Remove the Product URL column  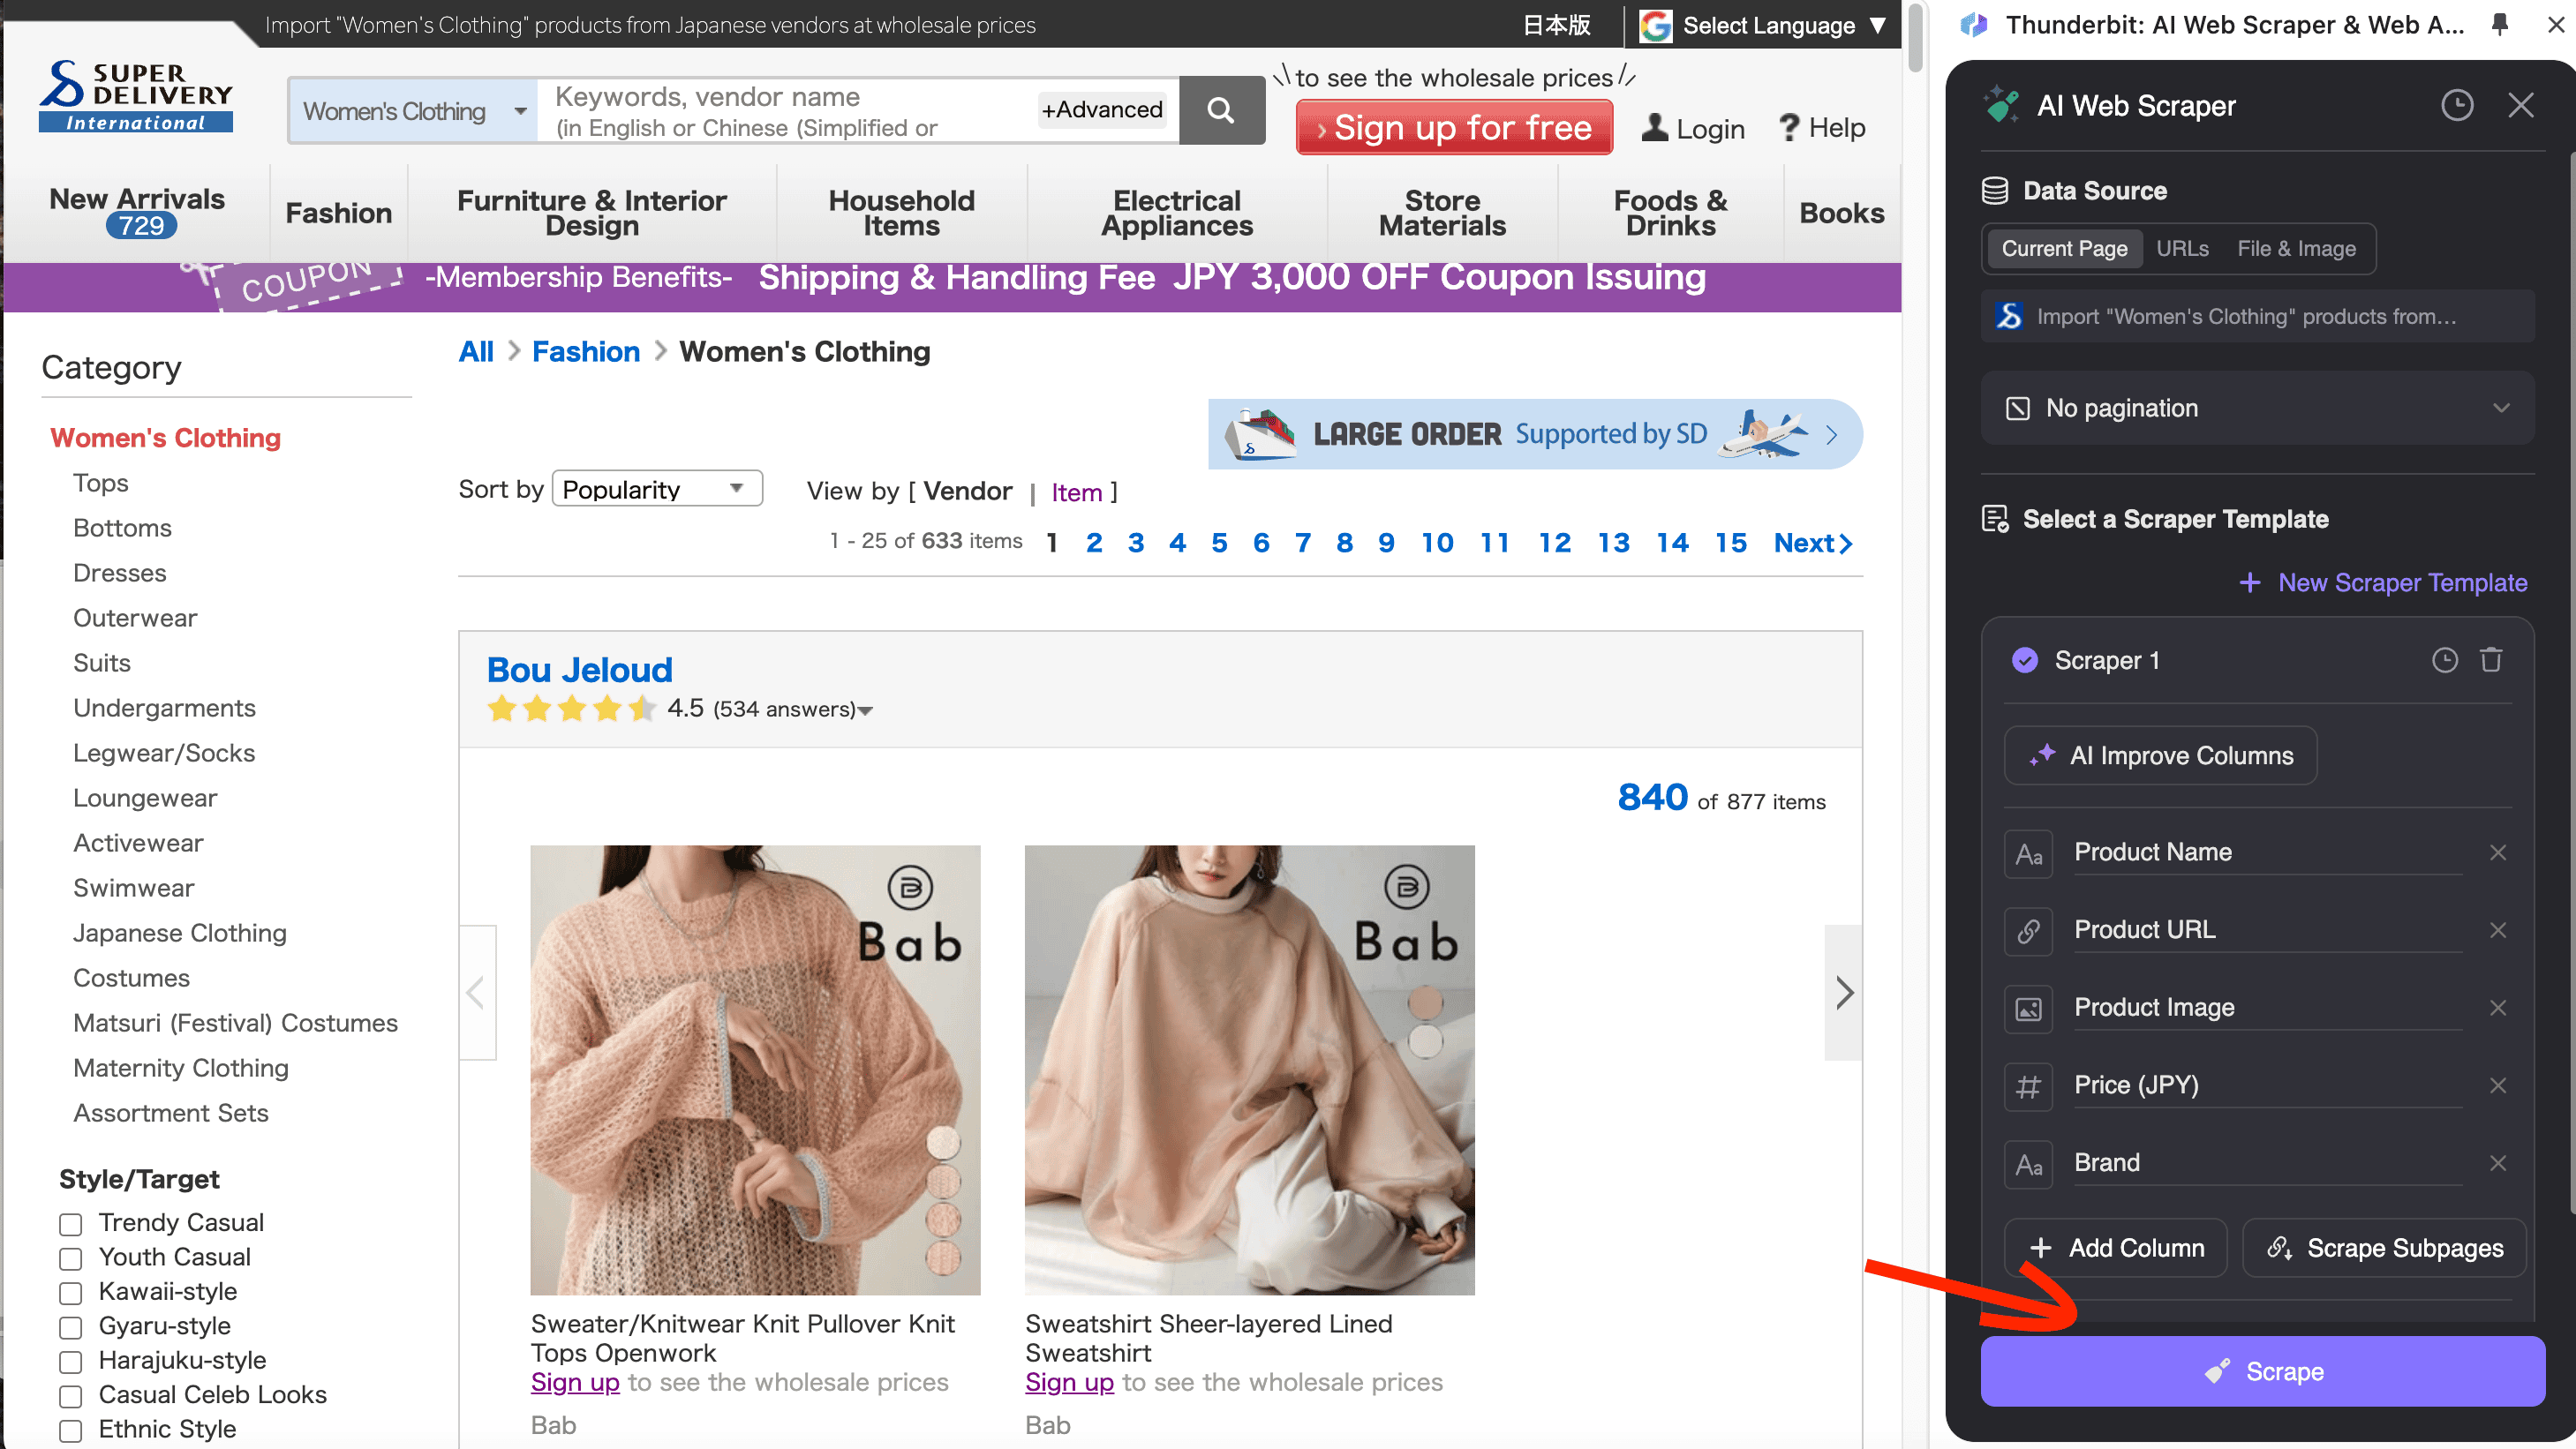pyautogui.click(x=2497, y=929)
